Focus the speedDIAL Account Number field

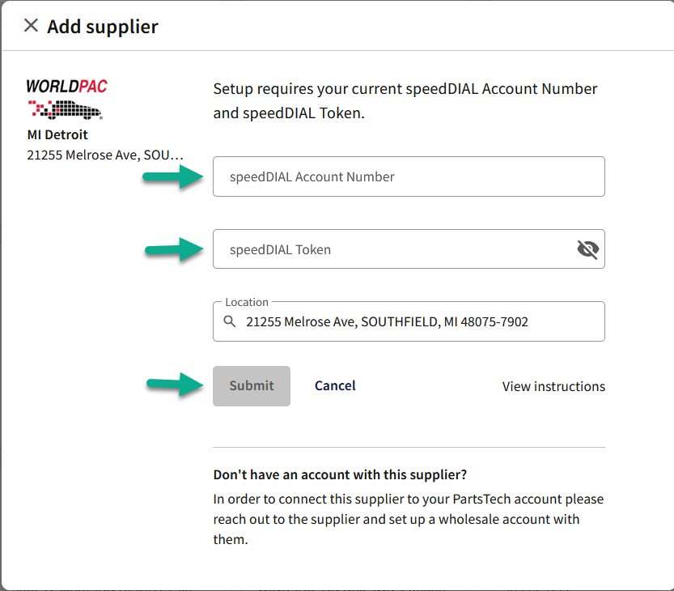click(x=409, y=176)
